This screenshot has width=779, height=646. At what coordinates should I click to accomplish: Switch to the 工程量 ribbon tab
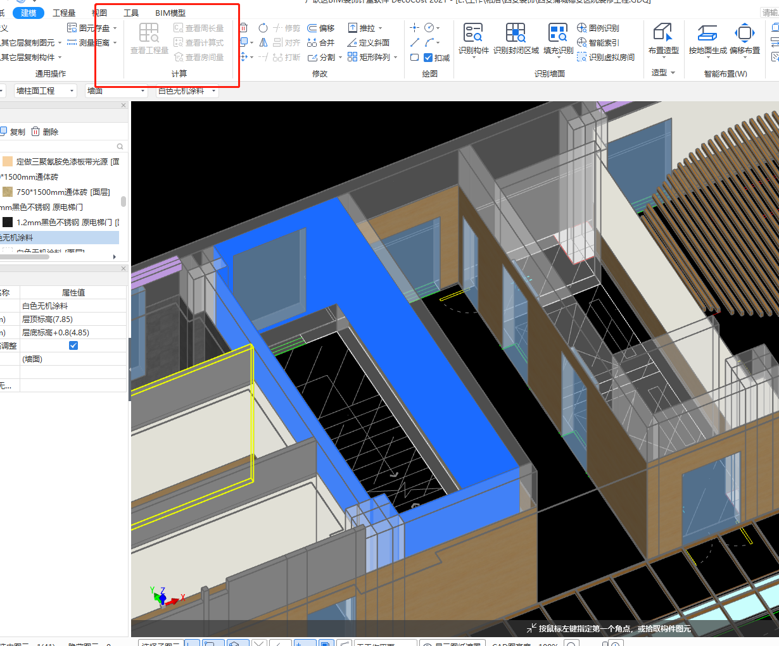(x=64, y=13)
